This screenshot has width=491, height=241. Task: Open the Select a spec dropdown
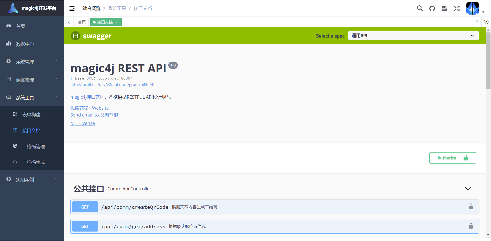coord(413,36)
